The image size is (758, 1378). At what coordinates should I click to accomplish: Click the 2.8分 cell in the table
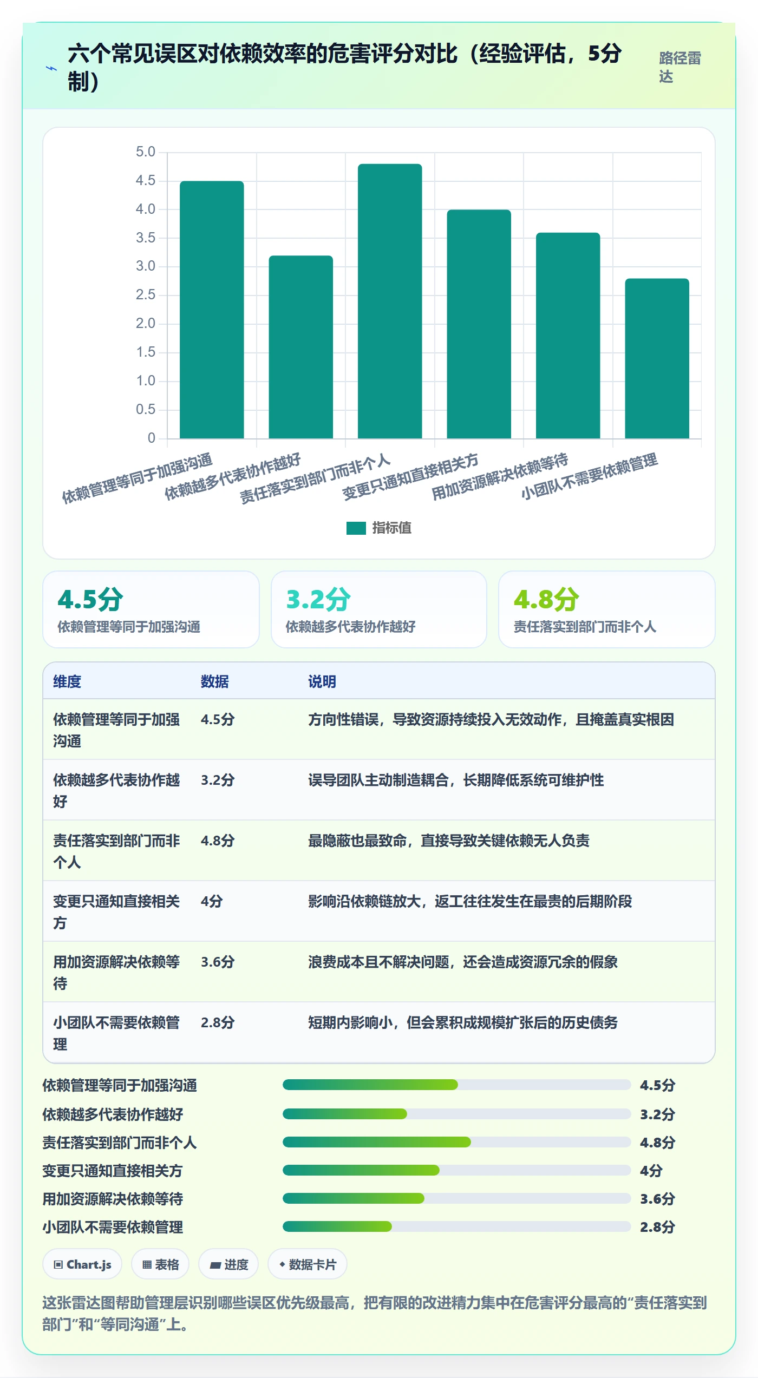(218, 1022)
